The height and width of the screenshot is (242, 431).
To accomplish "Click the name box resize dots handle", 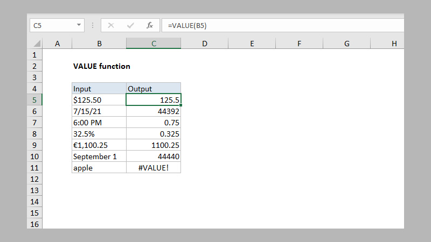I will (x=93, y=25).
